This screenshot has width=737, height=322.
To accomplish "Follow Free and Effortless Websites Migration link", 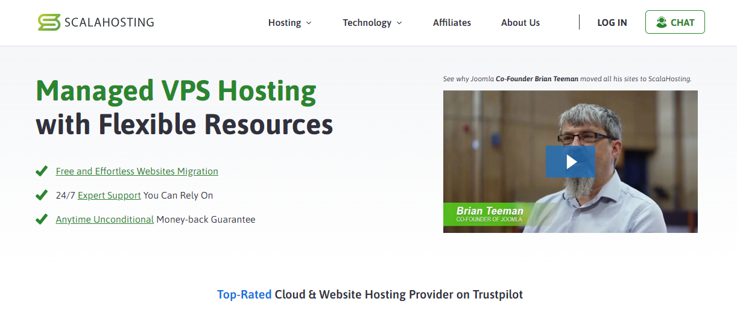I will click(x=137, y=171).
